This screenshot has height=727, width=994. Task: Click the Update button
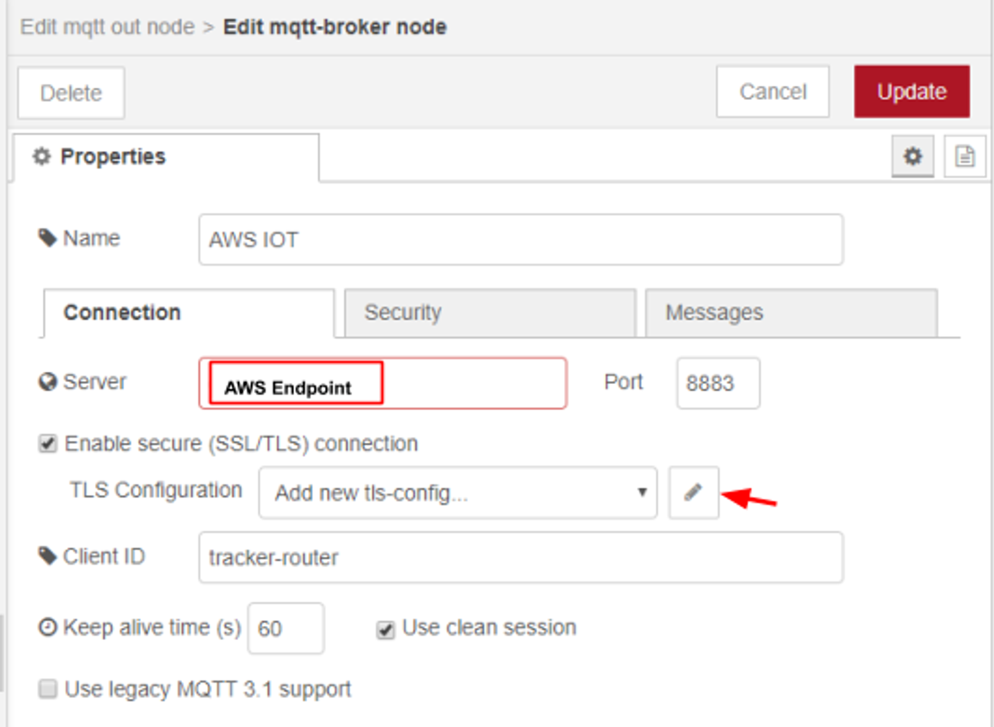pyautogui.click(x=911, y=91)
